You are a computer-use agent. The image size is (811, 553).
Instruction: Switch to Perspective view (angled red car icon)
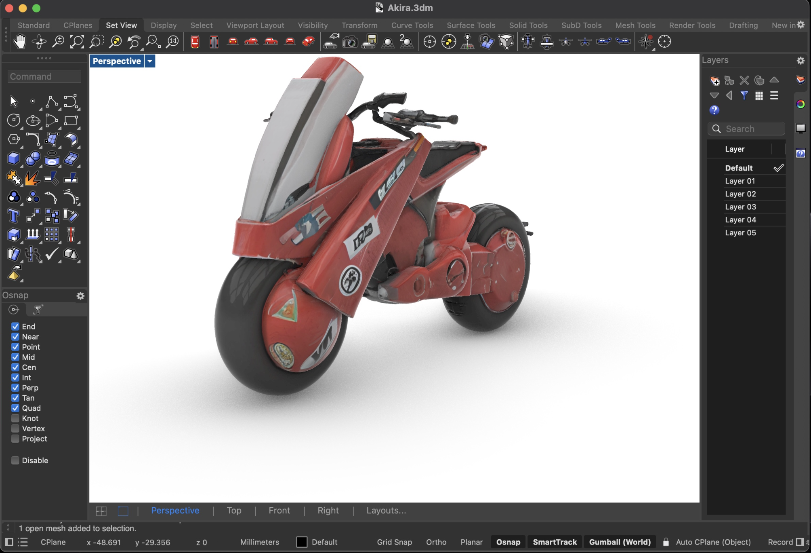click(309, 41)
